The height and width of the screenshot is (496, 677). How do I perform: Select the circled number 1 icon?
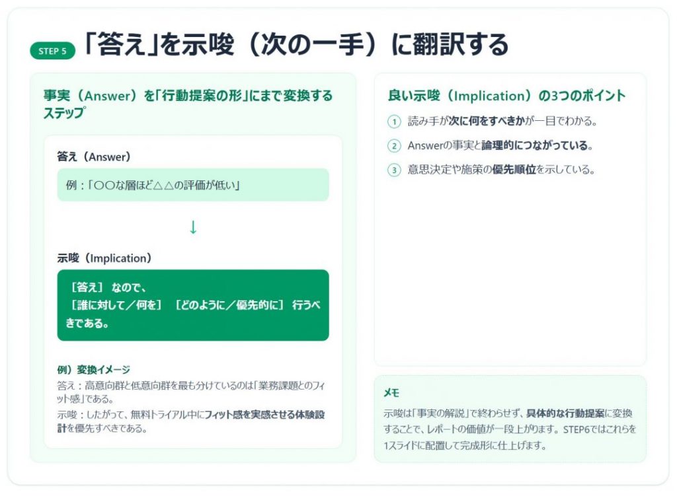pos(394,122)
